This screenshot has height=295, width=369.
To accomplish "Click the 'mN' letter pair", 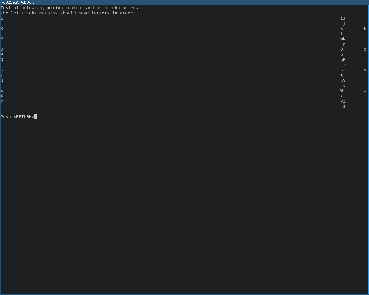I will 343,39.
